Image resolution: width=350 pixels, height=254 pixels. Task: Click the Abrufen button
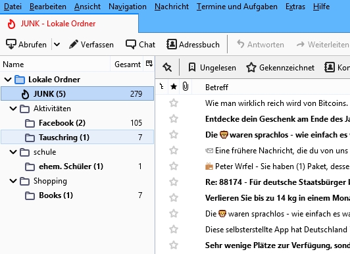pos(26,44)
